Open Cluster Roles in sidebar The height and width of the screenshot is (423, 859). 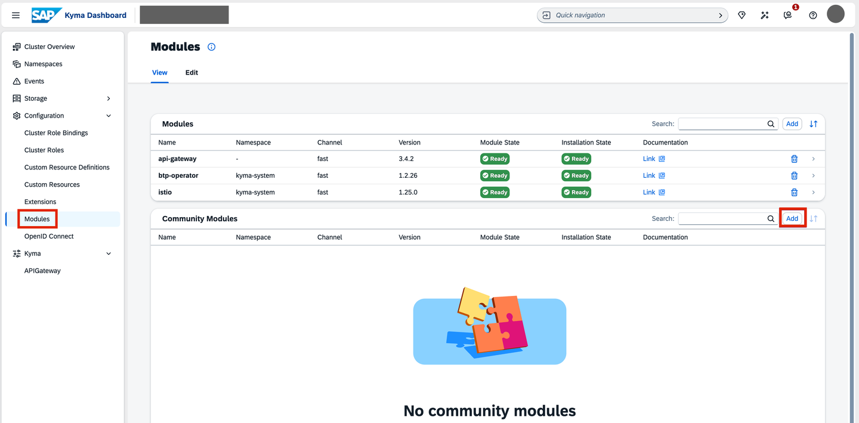coord(44,150)
